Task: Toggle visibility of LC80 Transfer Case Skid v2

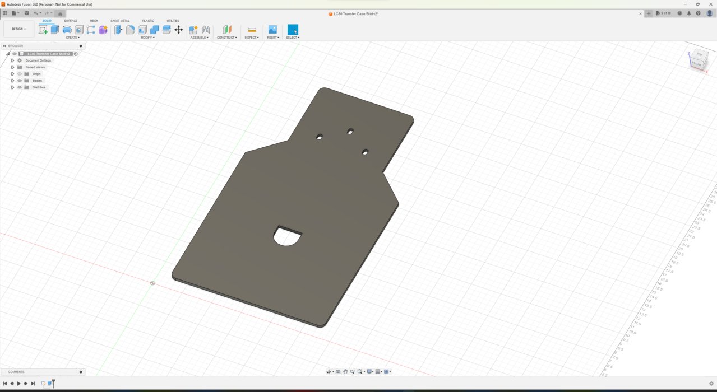Action: tap(15, 54)
